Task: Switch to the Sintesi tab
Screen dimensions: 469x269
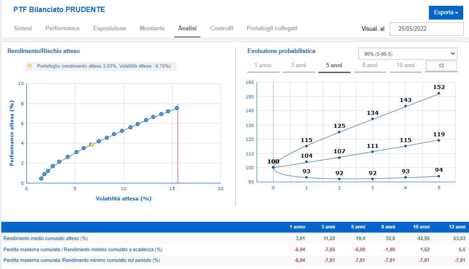Action: (x=23, y=28)
